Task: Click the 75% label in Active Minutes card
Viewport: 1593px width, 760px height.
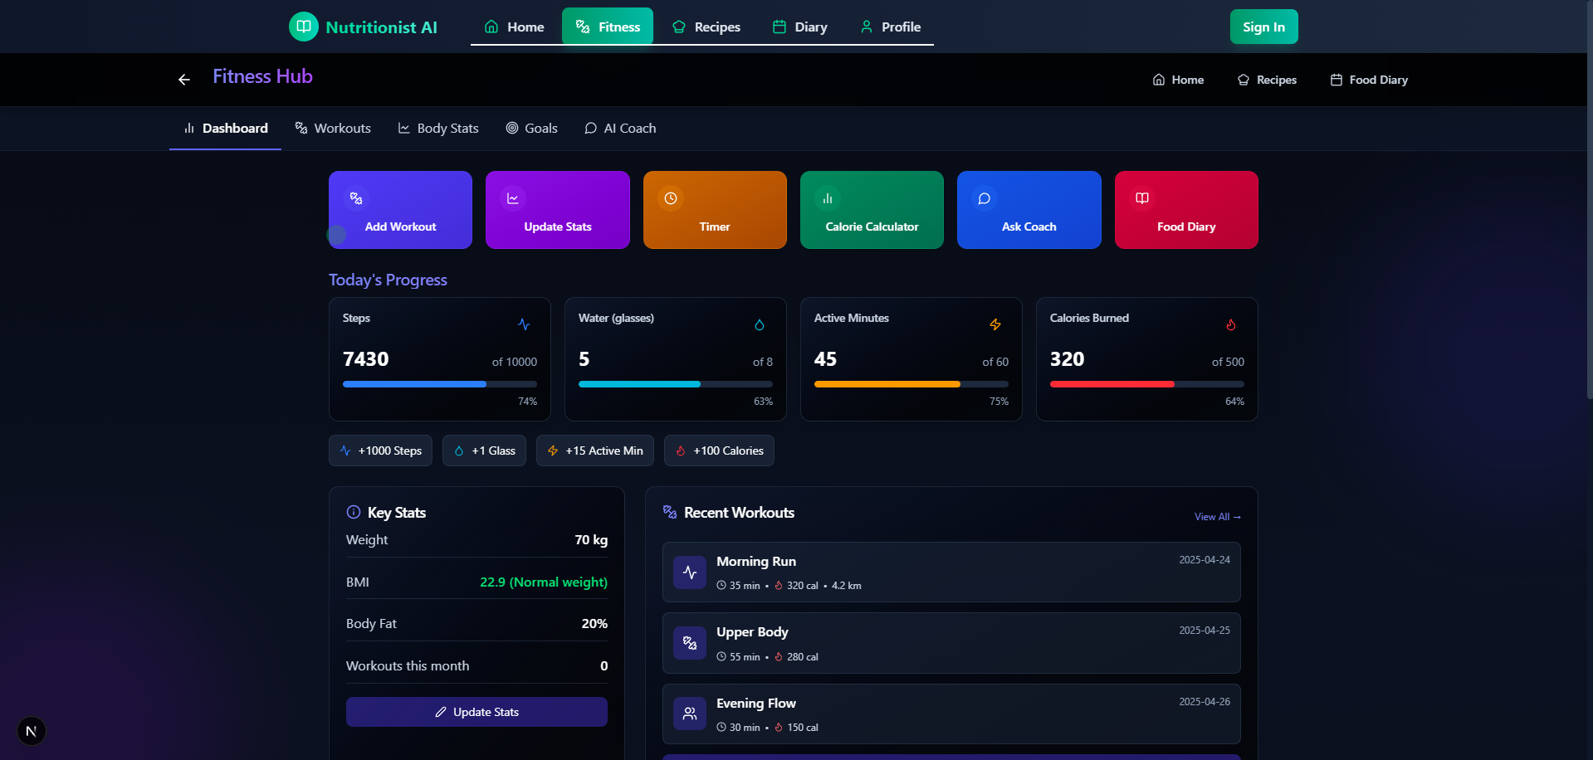Action: (999, 402)
